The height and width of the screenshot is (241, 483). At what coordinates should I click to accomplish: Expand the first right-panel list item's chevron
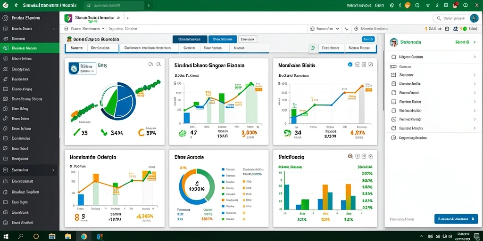pos(475,57)
